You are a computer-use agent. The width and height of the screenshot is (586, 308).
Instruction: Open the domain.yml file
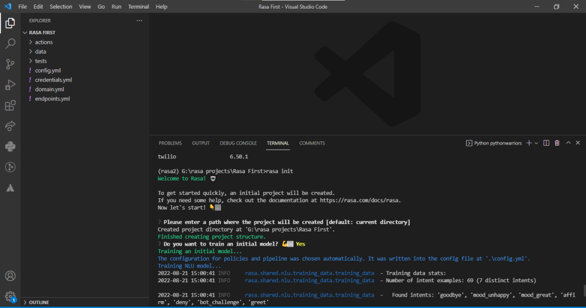49,89
